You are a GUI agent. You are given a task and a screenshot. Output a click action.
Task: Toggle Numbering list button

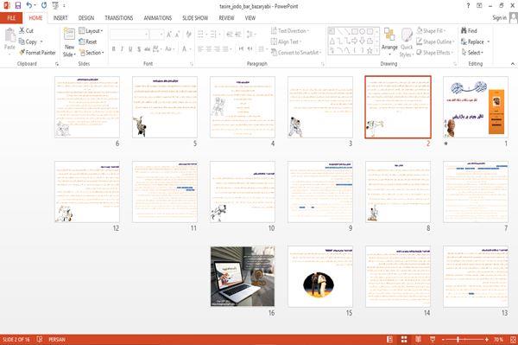coord(214,35)
